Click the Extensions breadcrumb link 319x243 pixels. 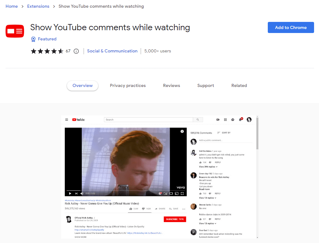tap(38, 6)
